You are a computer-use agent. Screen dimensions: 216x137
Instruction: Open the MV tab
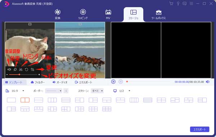point(108,14)
